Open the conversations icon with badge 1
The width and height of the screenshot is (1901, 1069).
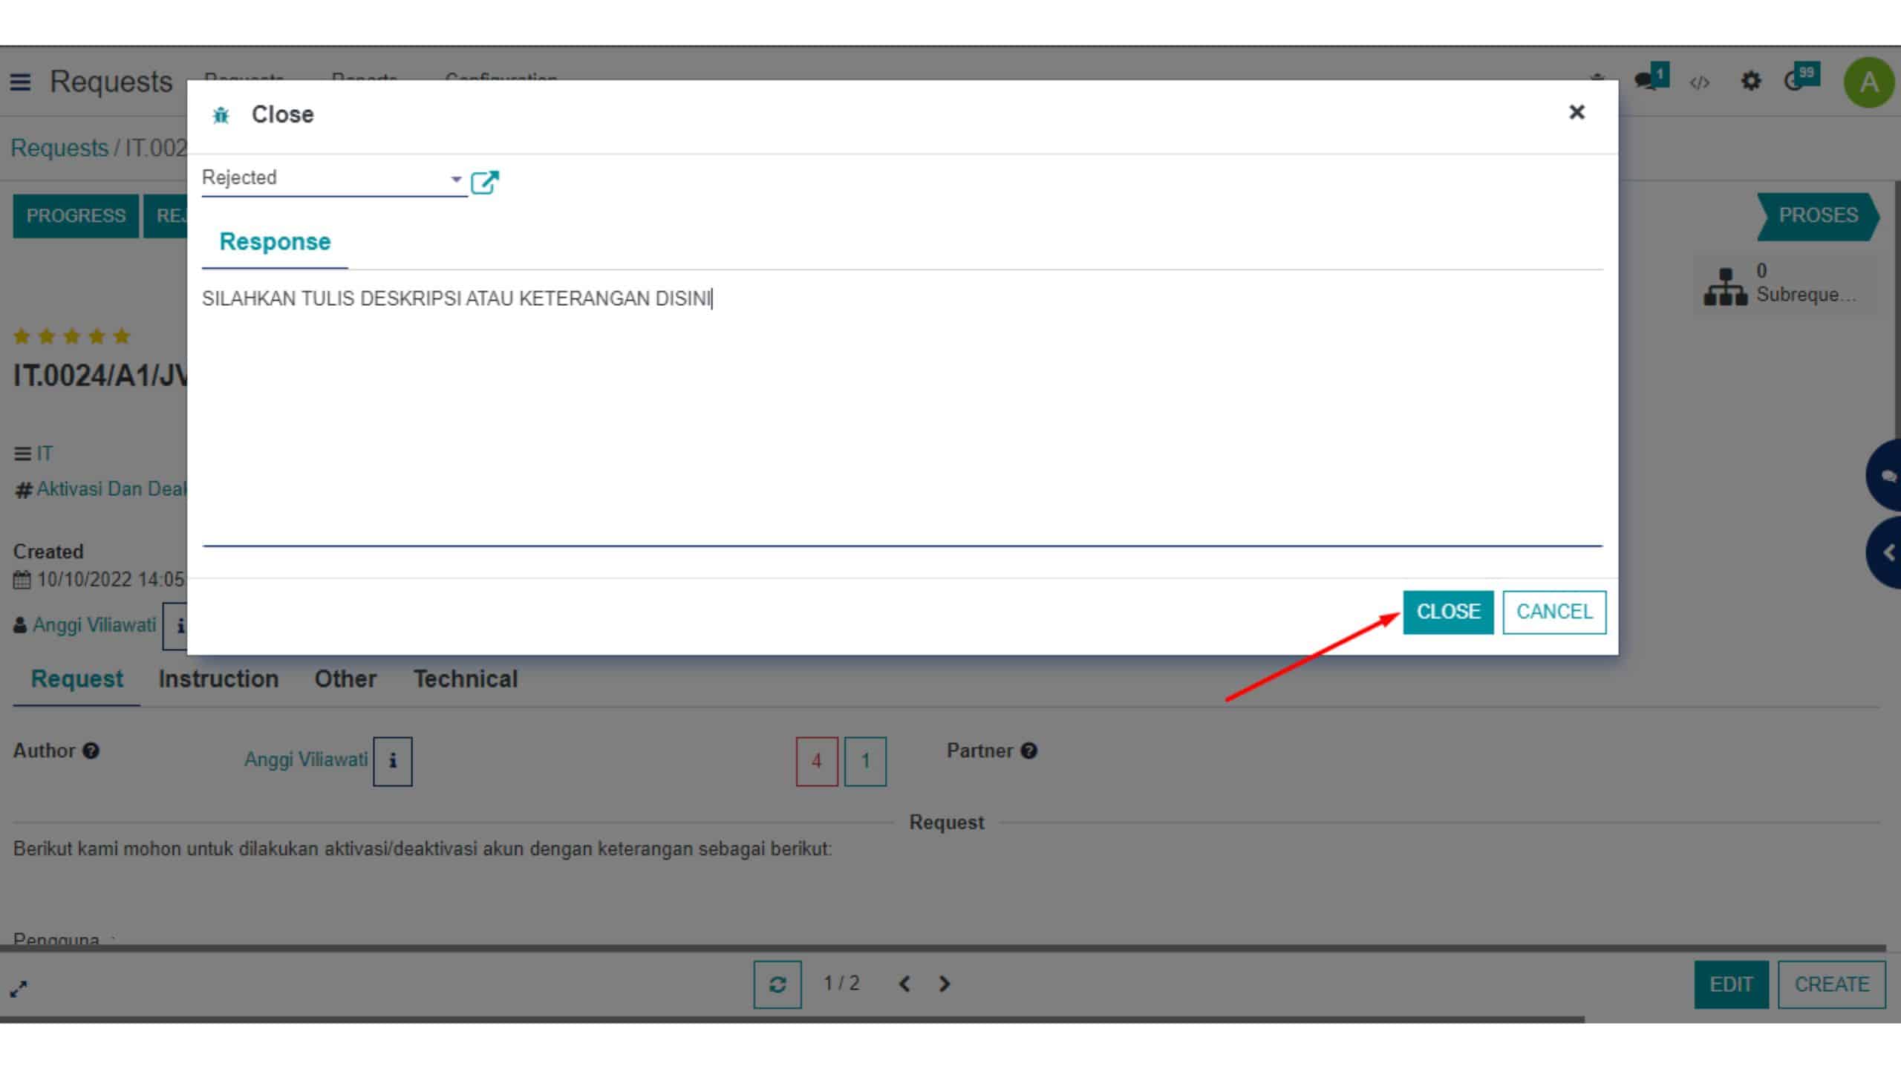[x=1651, y=78]
